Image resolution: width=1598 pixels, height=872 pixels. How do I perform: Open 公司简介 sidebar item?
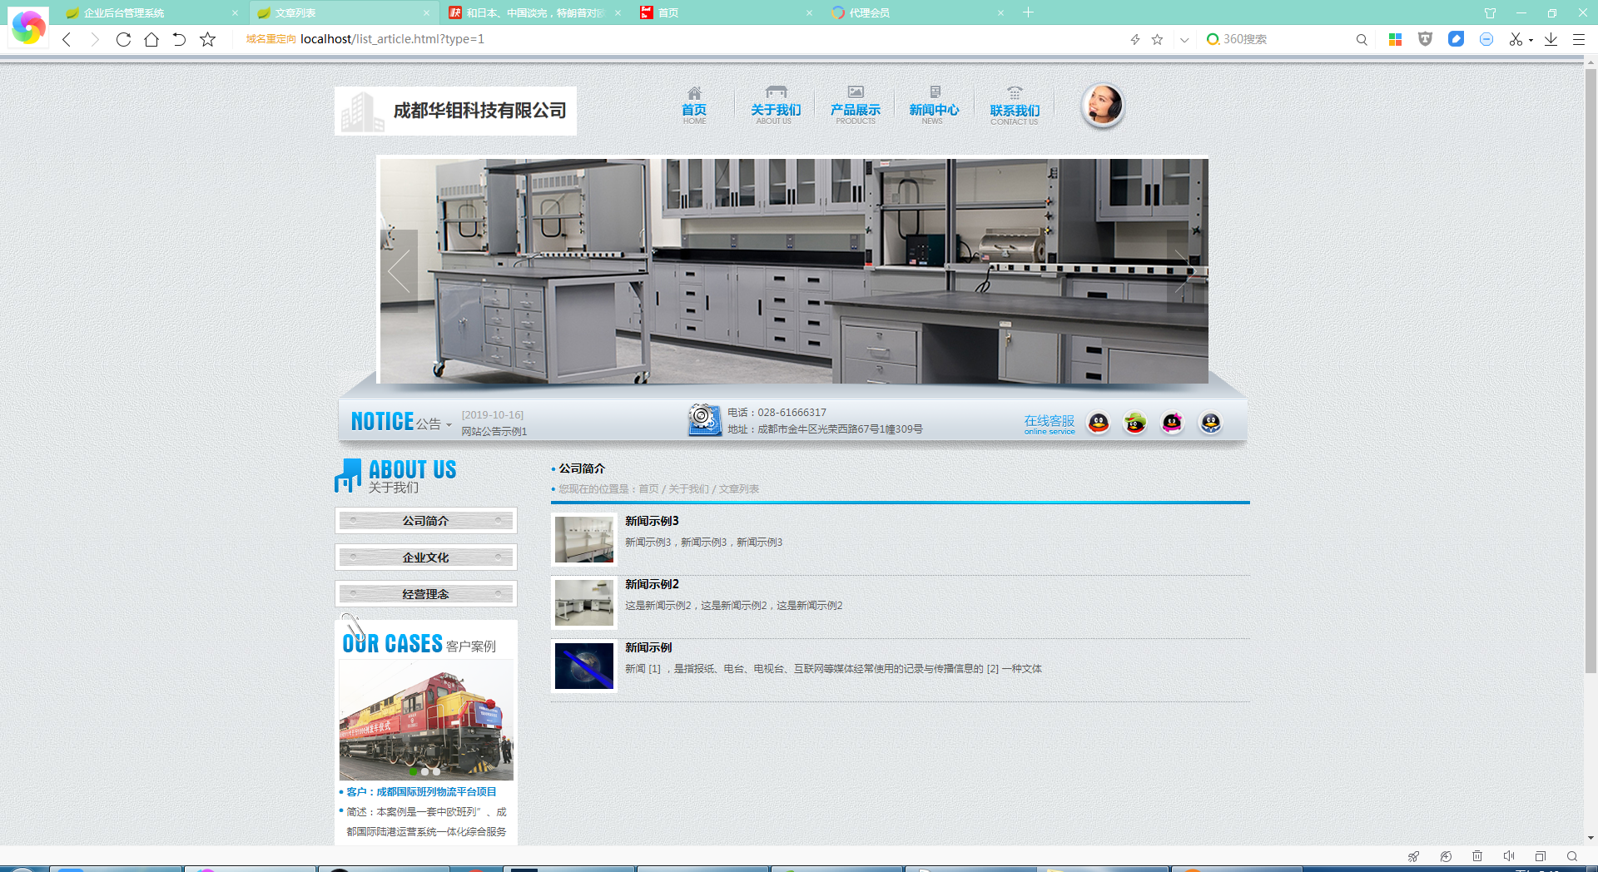click(x=426, y=521)
